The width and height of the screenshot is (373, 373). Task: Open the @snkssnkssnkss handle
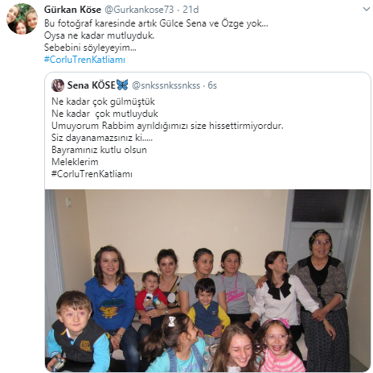[166, 85]
